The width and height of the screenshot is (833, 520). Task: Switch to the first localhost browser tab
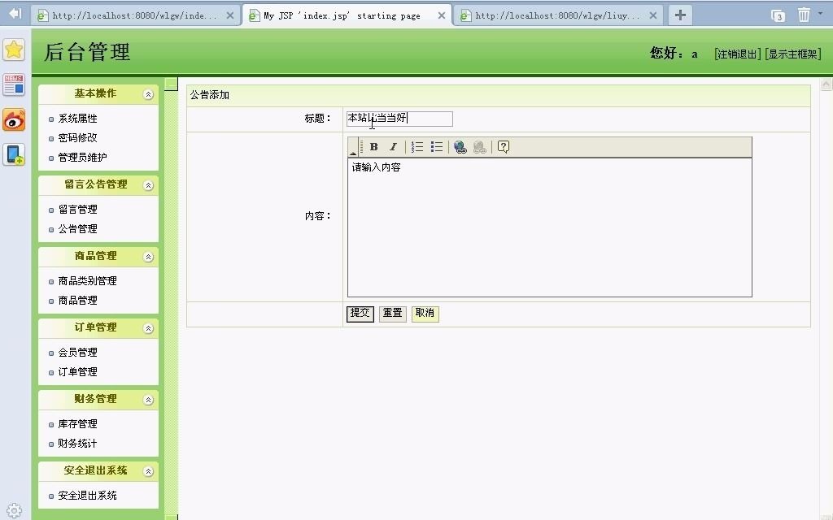coord(130,14)
